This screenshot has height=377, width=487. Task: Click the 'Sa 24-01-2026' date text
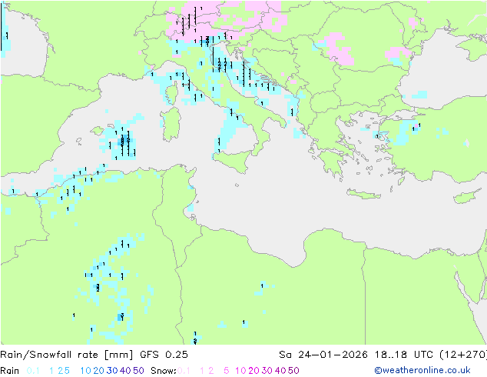323,355
